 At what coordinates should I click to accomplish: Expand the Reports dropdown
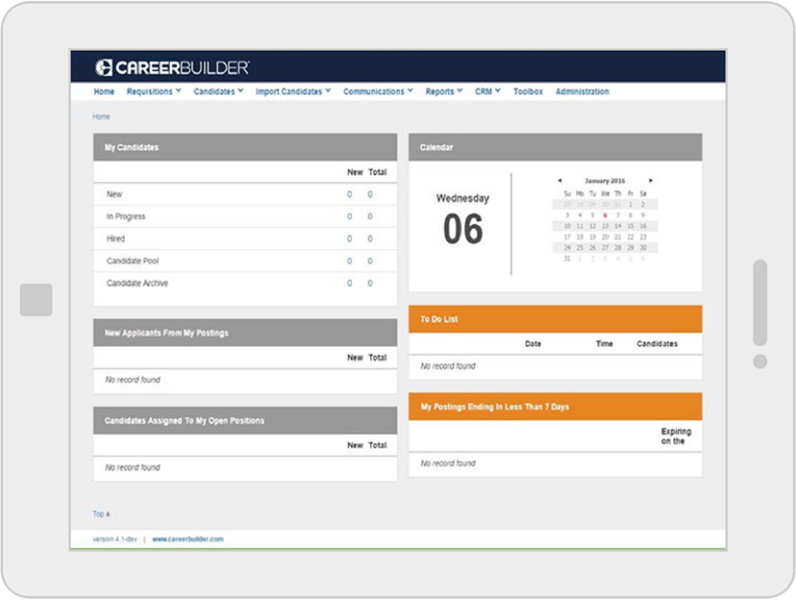(x=440, y=91)
